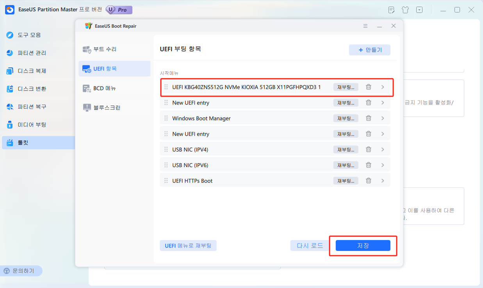Click the 디스크 복제 icon

coord(10,71)
